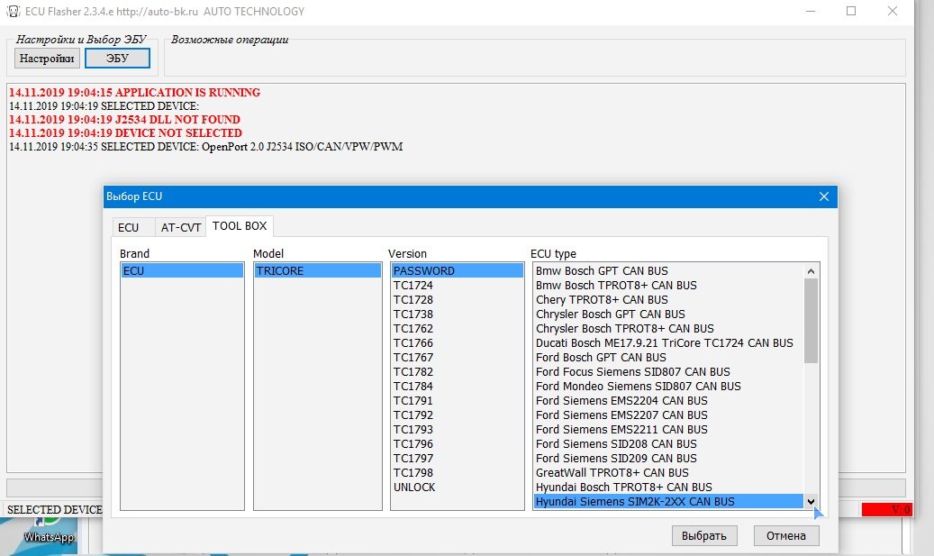Open the Настройки settings button
The width and height of the screenshot is (934, 556).
[47, 59]
